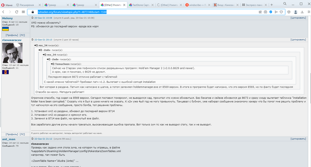This screenshot has width=311, height=167.
Task: Switch to the Вход : Кинозал tab
Action: click(224, 5)
